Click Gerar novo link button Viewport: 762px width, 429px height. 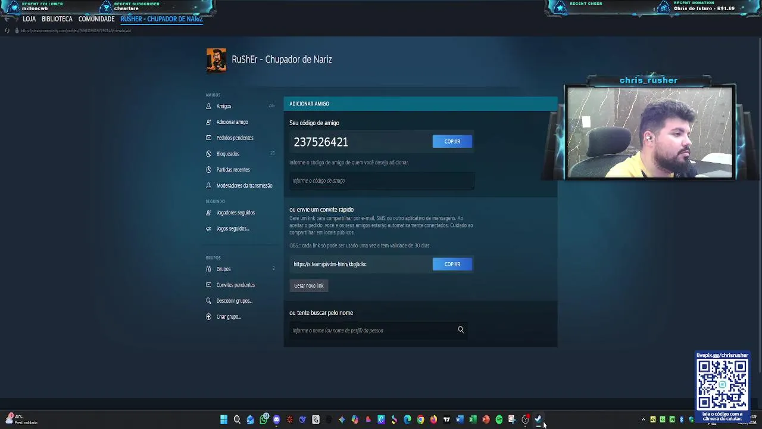click(x=308, y=286)
